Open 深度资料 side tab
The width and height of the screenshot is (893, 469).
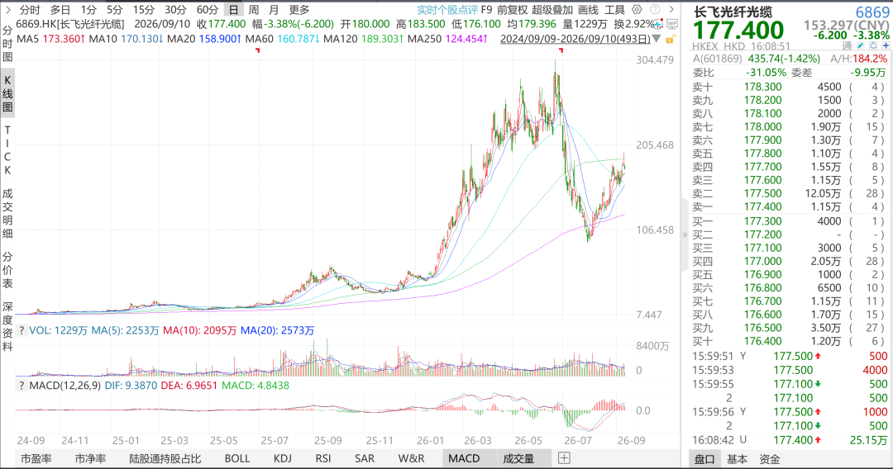[x=7, y=327]
